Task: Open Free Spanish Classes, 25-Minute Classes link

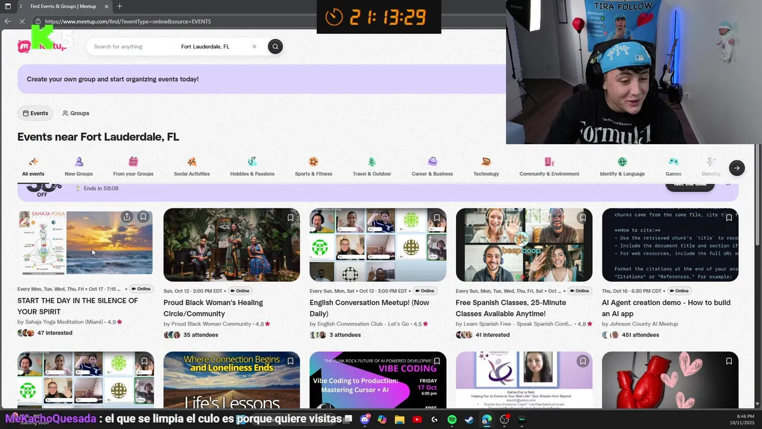Action: [511, 308]
